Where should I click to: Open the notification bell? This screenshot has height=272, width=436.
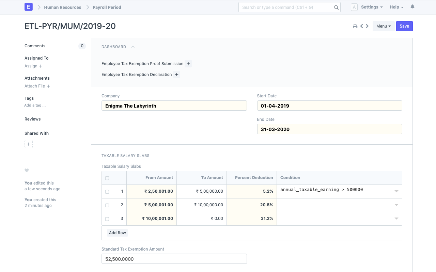(x=412, y=6)
